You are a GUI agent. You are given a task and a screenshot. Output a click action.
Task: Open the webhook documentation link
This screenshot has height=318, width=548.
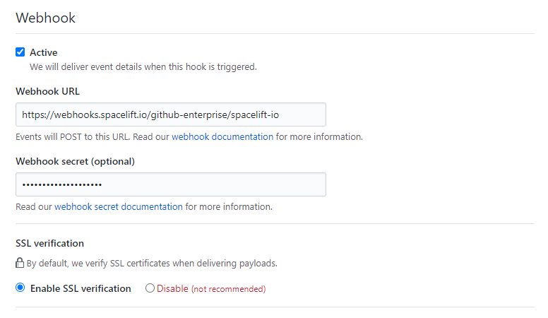tap(222, 137)
